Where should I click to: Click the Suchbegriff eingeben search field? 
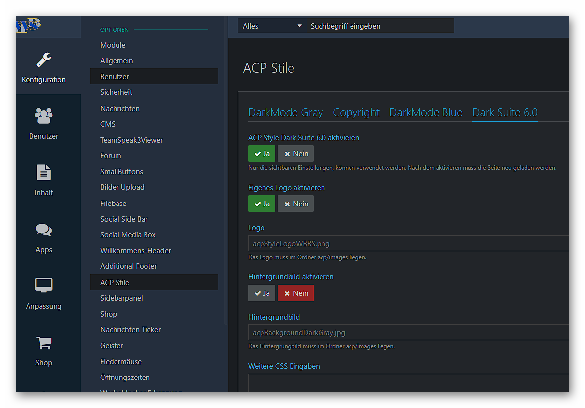tap(380, 26)
